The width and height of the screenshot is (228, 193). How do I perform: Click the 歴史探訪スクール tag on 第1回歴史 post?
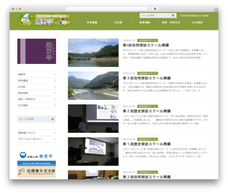(x=148, y=139)
